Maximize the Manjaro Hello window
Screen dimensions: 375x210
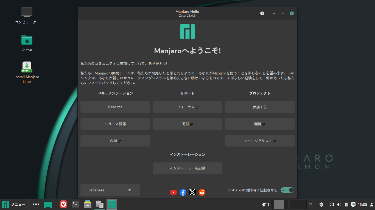click(x=283, y=13)
